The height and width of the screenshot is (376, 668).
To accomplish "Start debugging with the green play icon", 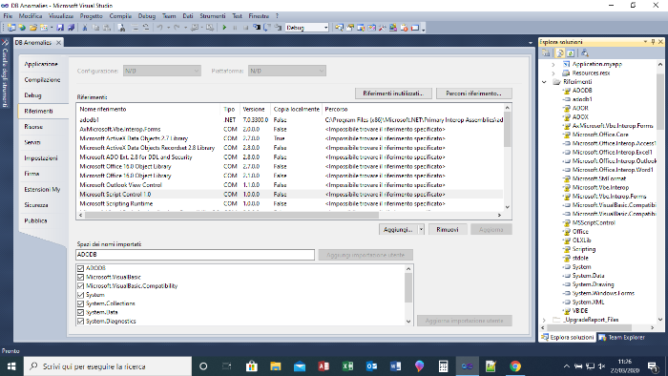I will (x=224, y=28).
